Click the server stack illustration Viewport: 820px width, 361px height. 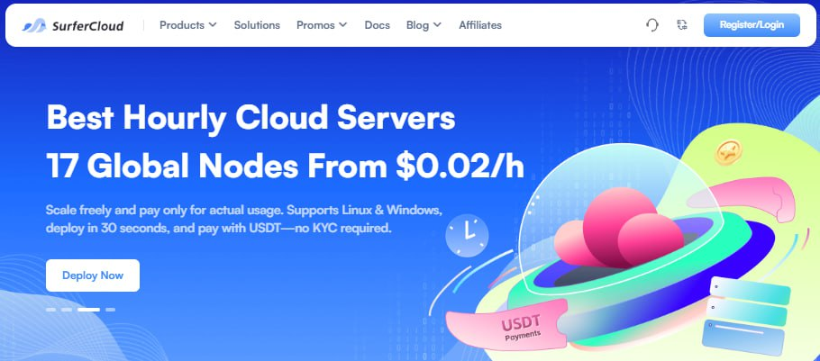coord(748,314)
